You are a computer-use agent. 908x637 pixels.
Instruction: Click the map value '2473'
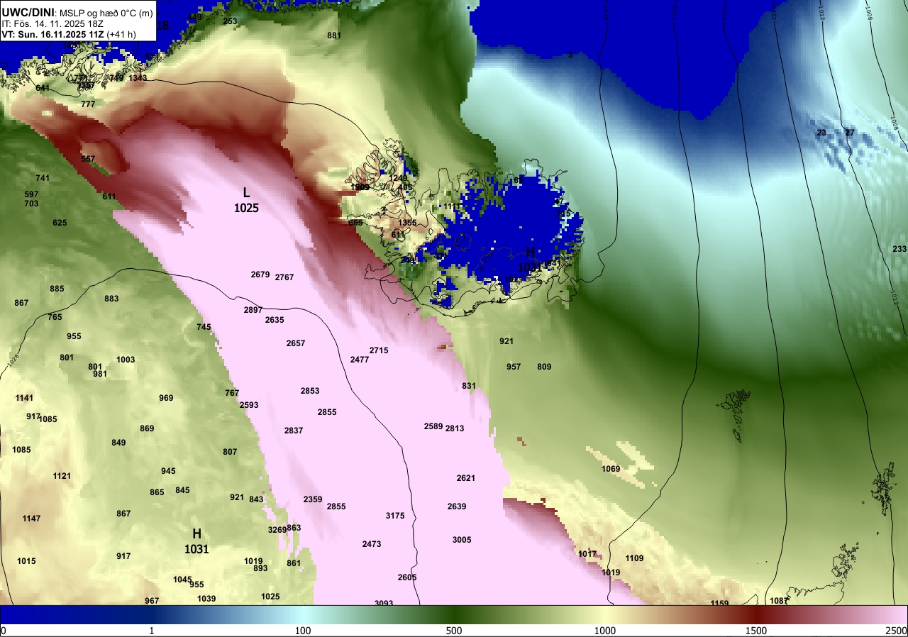tap(372, 544)
